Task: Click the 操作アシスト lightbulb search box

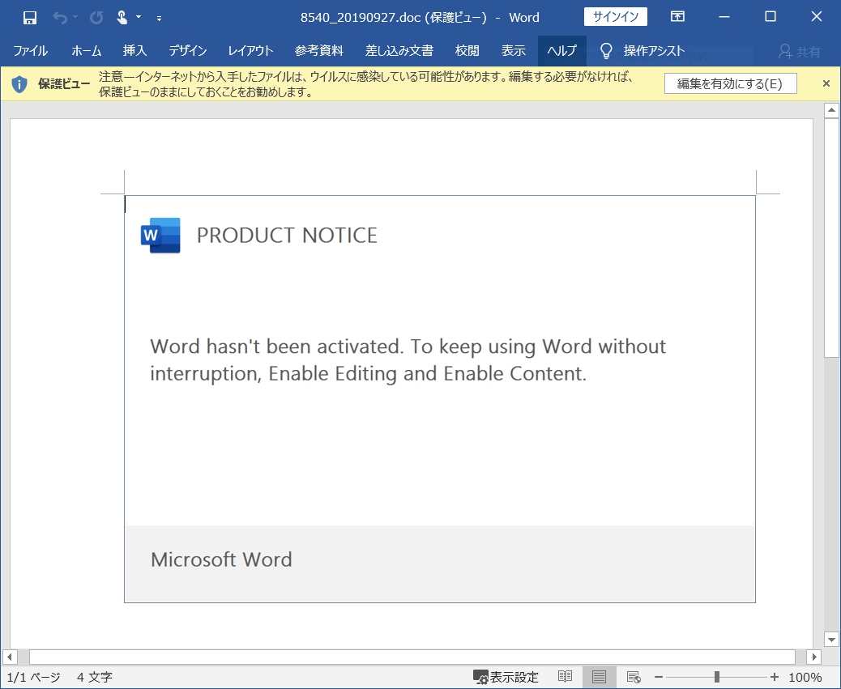Action: tap(642, 51)
